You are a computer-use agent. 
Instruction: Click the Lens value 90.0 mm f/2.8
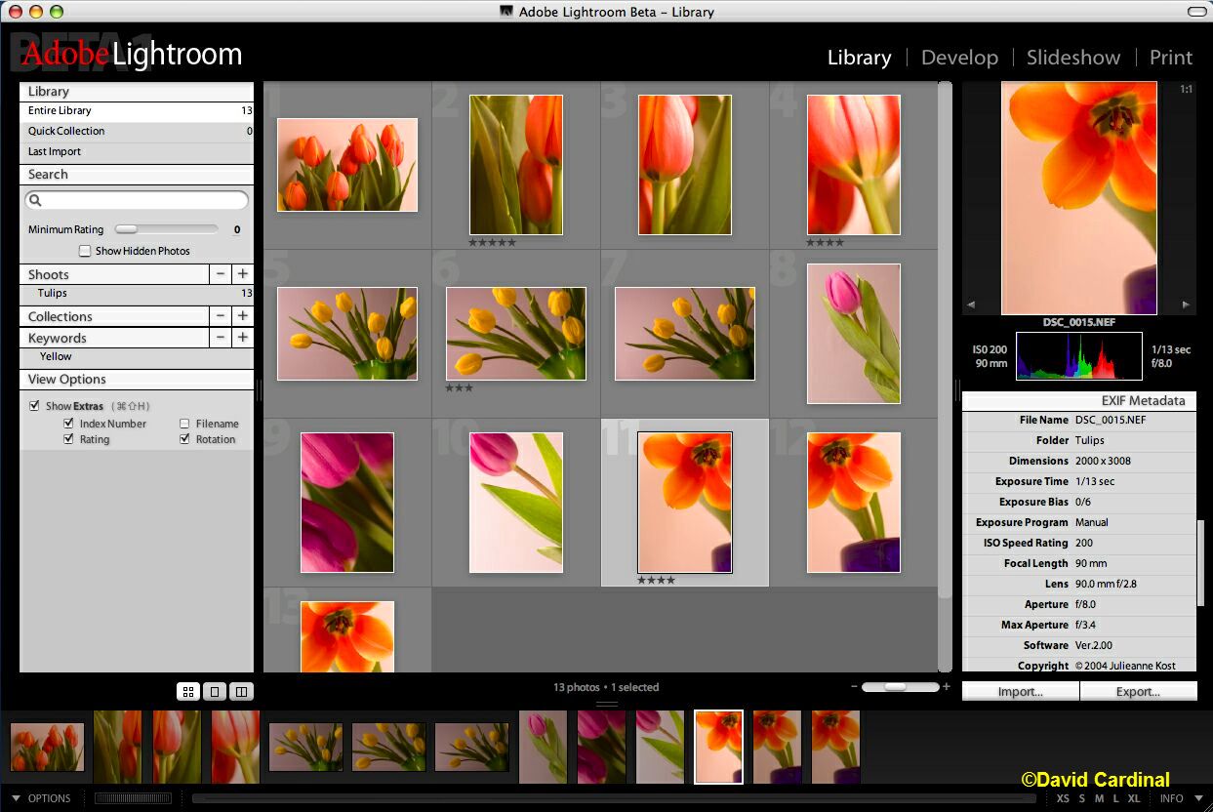point(1106,584)
